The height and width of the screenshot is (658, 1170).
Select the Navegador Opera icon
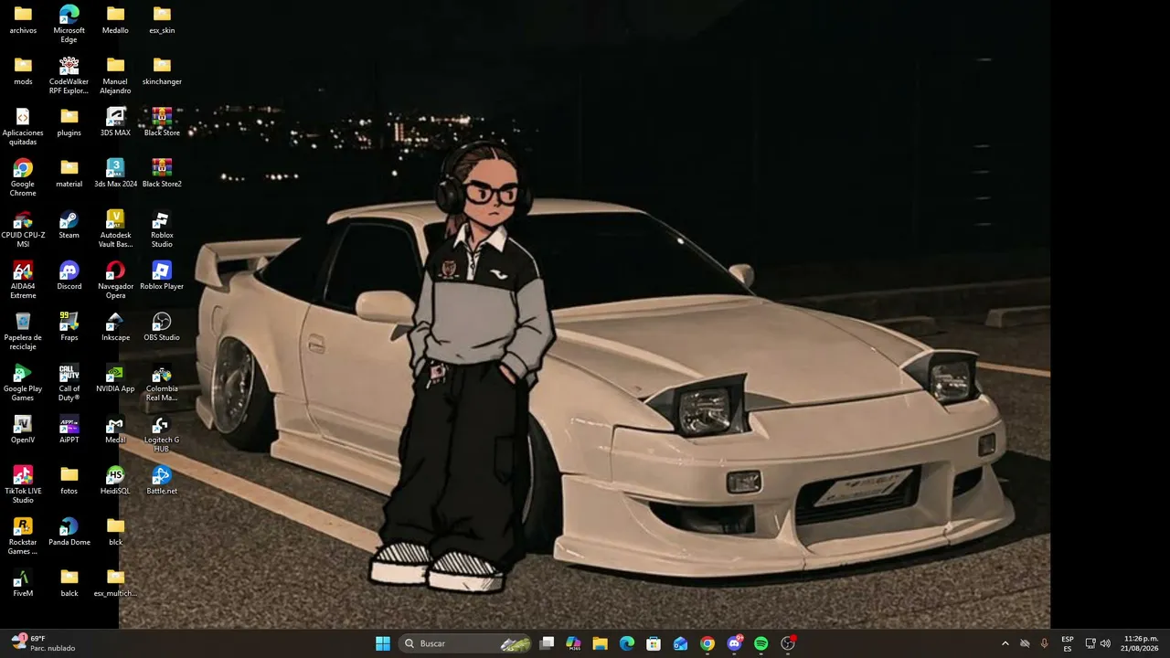tap(115, 280)
